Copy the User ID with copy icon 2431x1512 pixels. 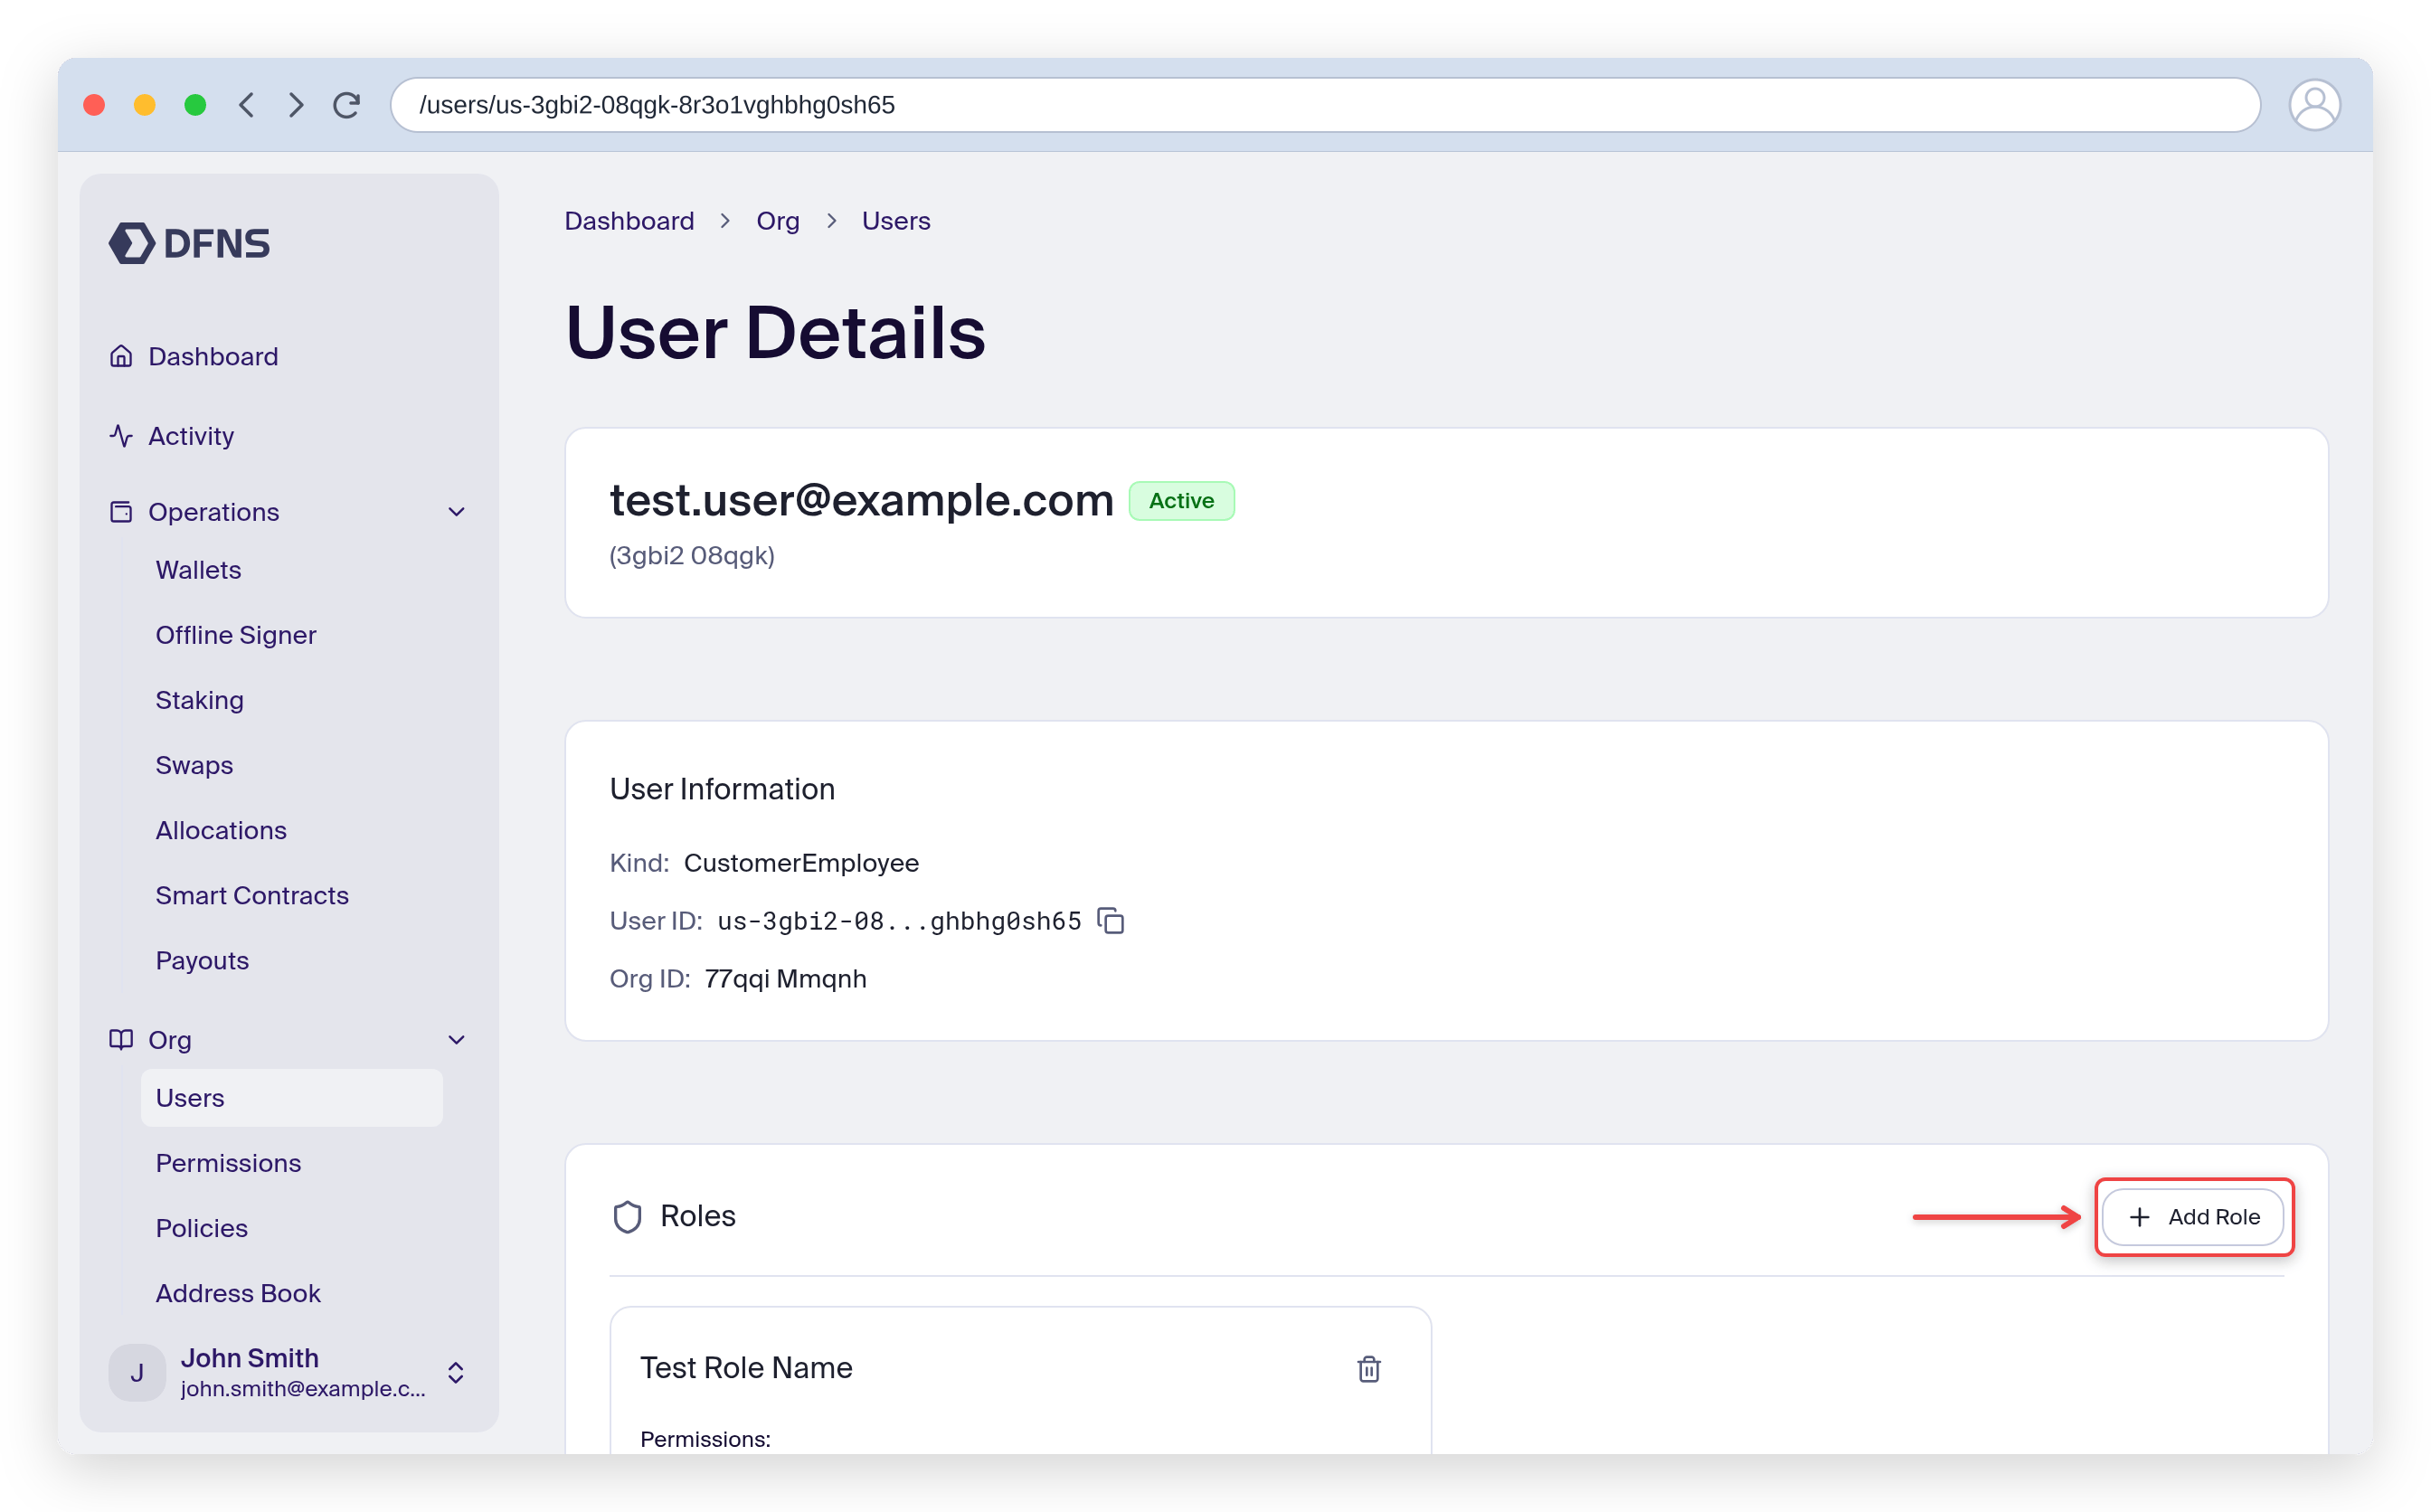pyautogui.click(x=1111, y=921)
